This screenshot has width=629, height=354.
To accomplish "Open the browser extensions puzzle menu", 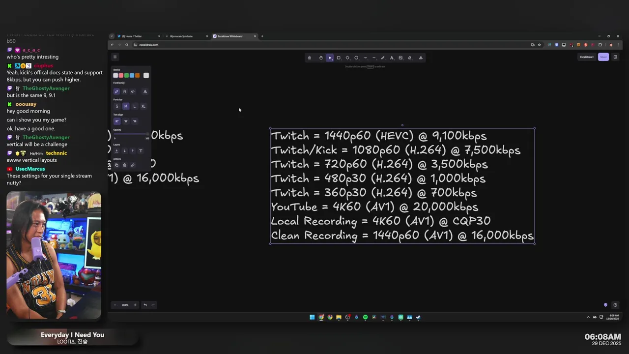I will point(600,45).
